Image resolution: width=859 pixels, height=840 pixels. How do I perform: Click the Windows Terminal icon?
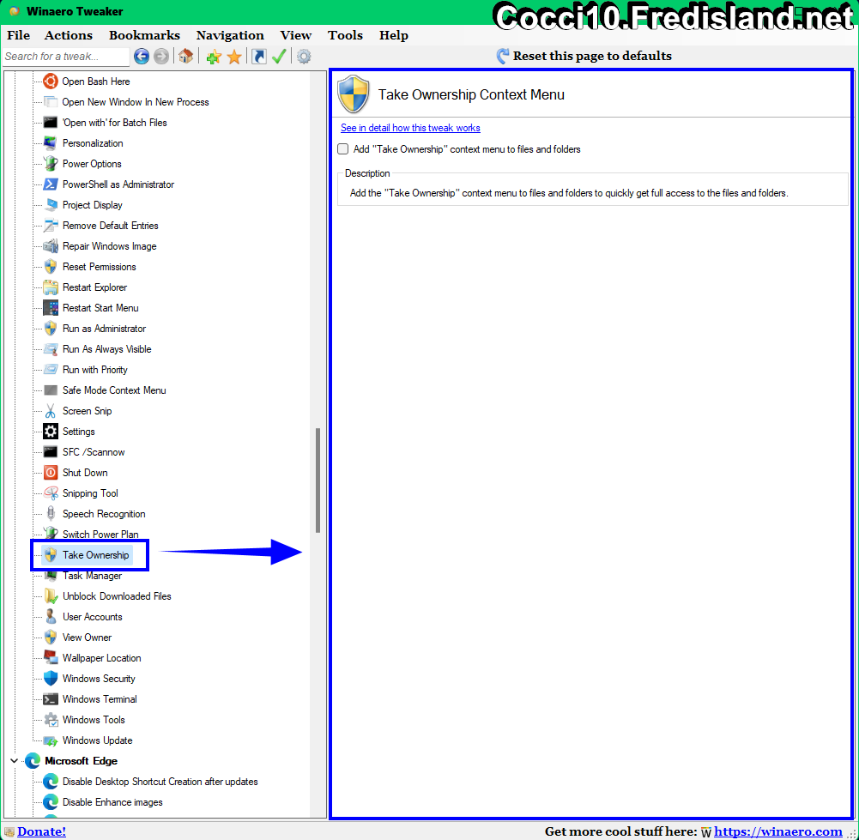tap(51, 699)
